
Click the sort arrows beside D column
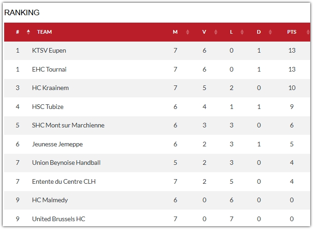271,32
